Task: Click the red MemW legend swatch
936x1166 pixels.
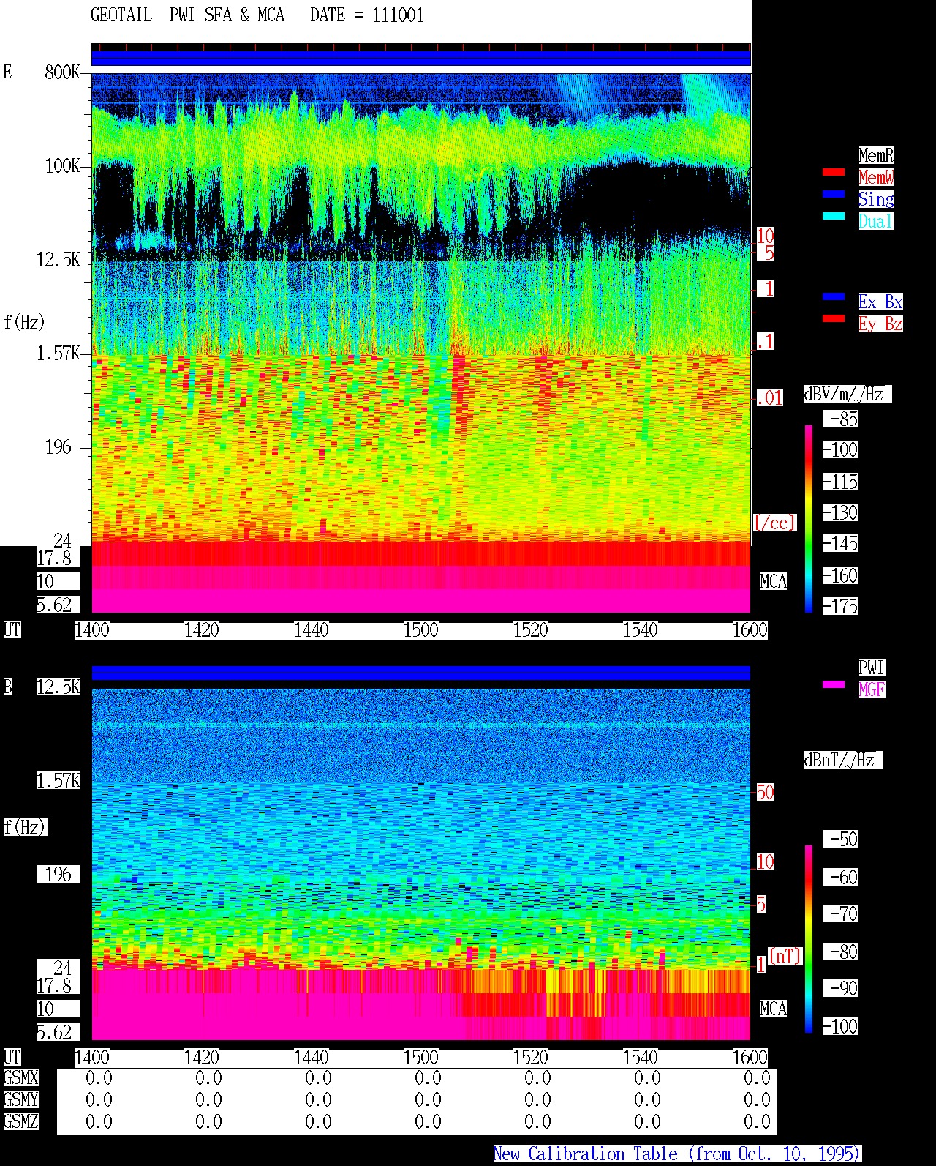Action: tap(834, 172)
